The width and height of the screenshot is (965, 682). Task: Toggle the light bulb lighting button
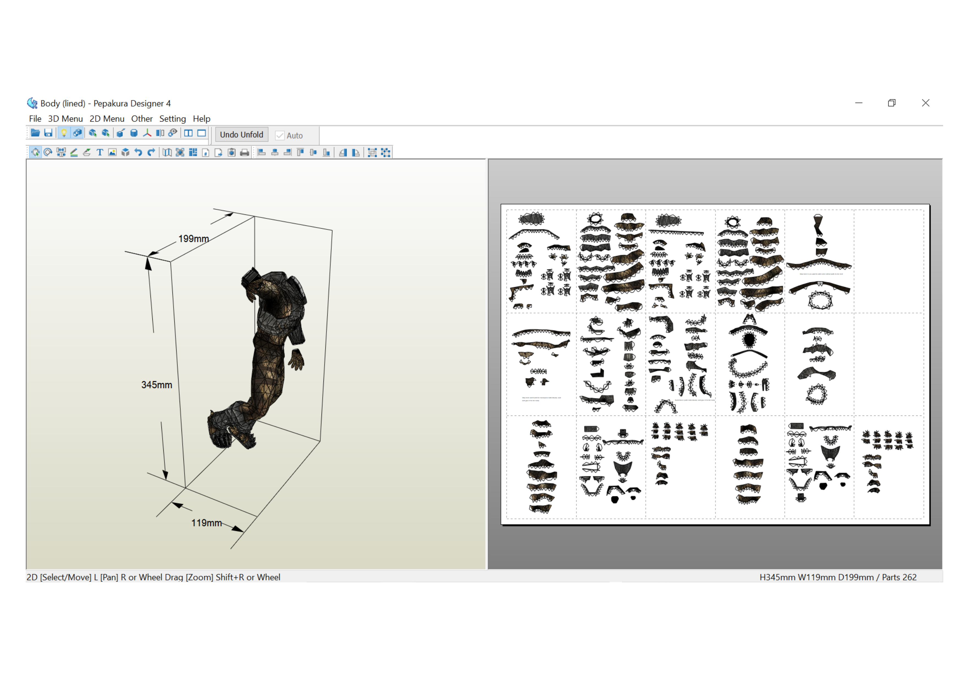64,133
